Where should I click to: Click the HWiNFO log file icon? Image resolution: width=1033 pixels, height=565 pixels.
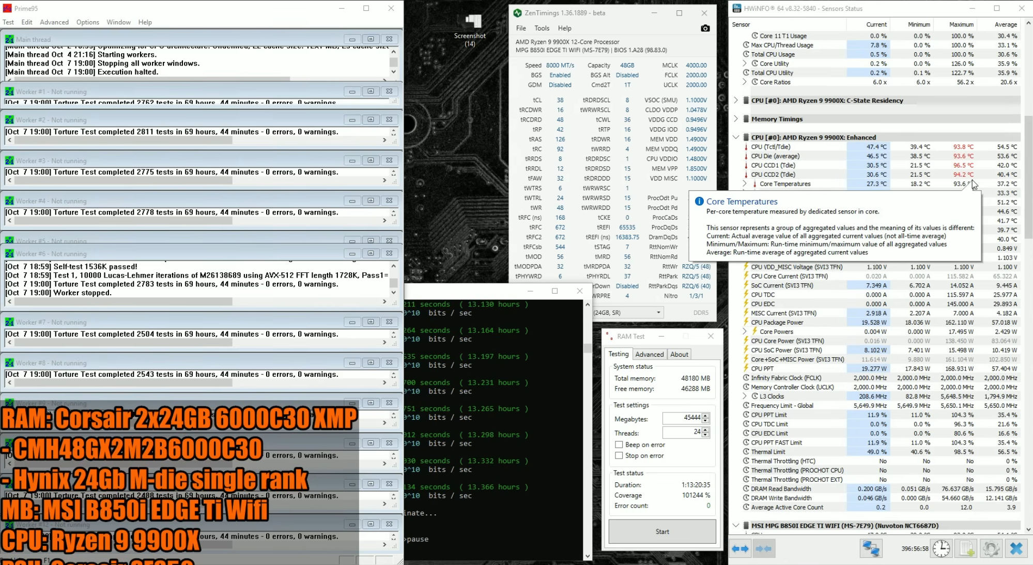click(x=966, y=548)
